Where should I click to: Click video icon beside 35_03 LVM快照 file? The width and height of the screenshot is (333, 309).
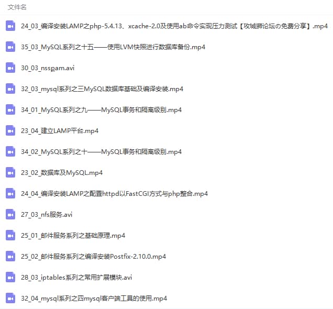tap(10, 47)
